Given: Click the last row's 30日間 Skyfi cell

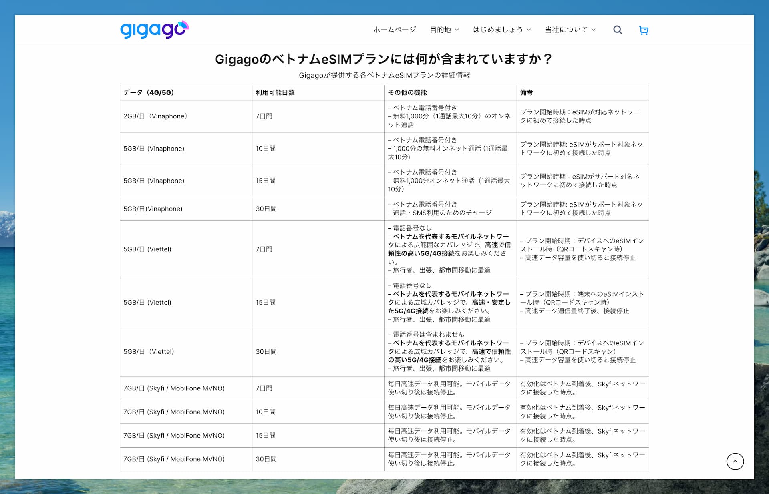Looking at the screenshot, I should (266, 459).
